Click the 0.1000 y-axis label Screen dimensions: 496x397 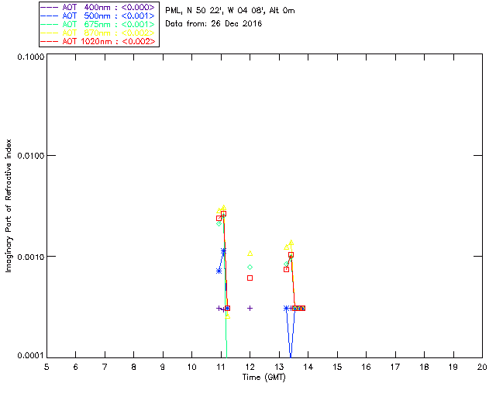click(30, 57)
